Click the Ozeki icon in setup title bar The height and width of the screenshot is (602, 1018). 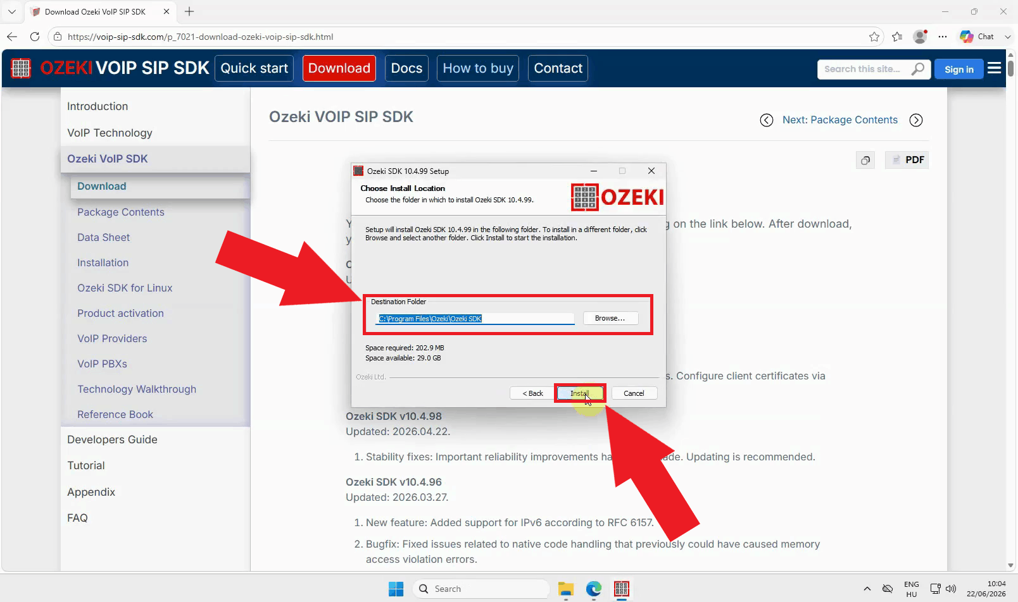(x=358, y=171)
